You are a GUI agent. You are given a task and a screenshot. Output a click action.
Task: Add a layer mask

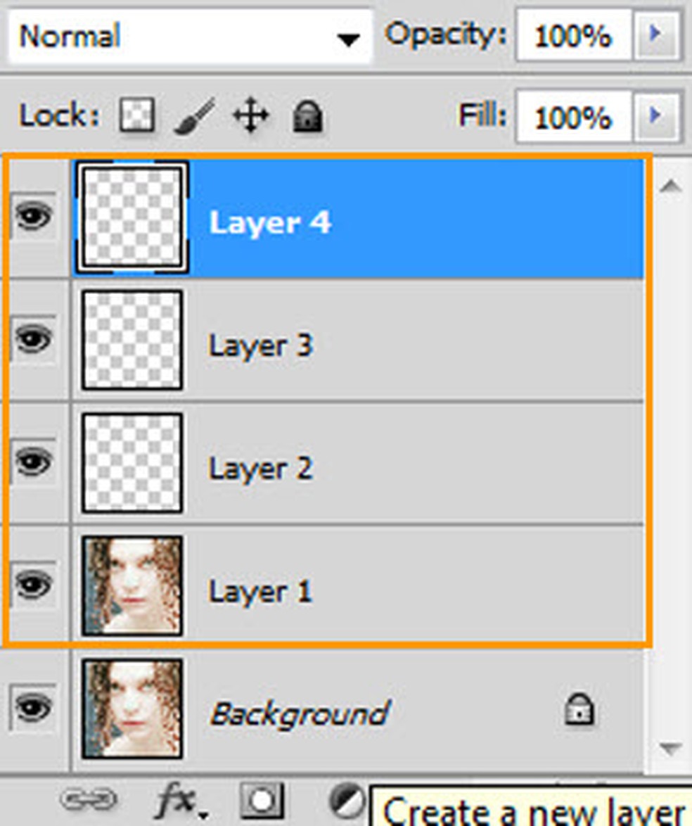point(262,800)
